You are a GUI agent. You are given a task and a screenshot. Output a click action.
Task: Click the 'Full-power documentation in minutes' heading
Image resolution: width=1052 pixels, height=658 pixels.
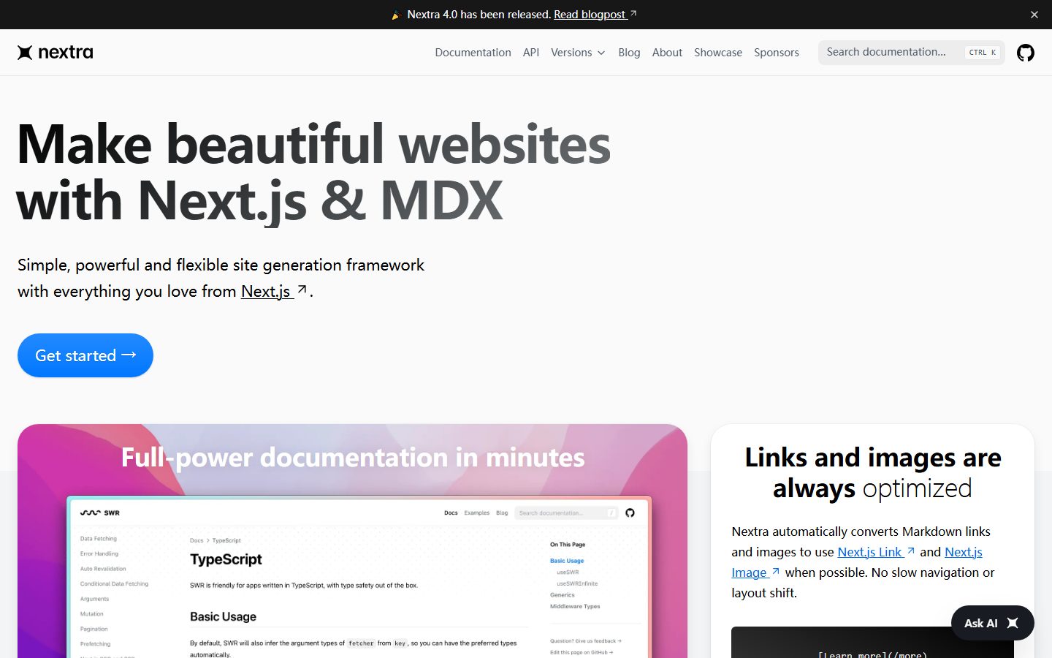coord(353,458)
